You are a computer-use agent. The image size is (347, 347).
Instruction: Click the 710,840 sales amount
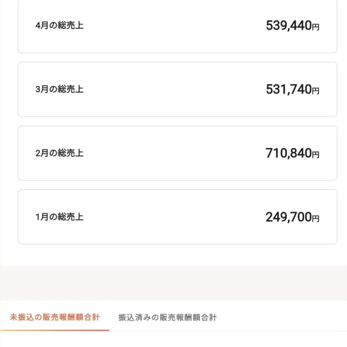pos(288,153)
